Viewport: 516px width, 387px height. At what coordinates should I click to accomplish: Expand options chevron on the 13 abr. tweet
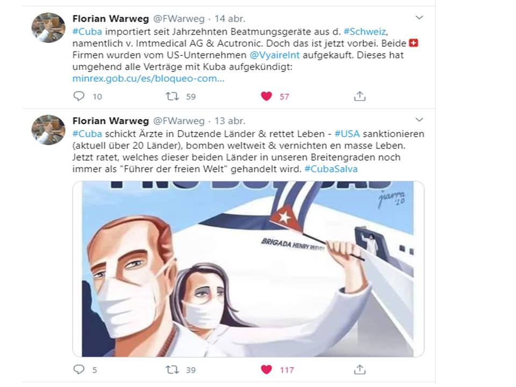click(x=419, y=119)
